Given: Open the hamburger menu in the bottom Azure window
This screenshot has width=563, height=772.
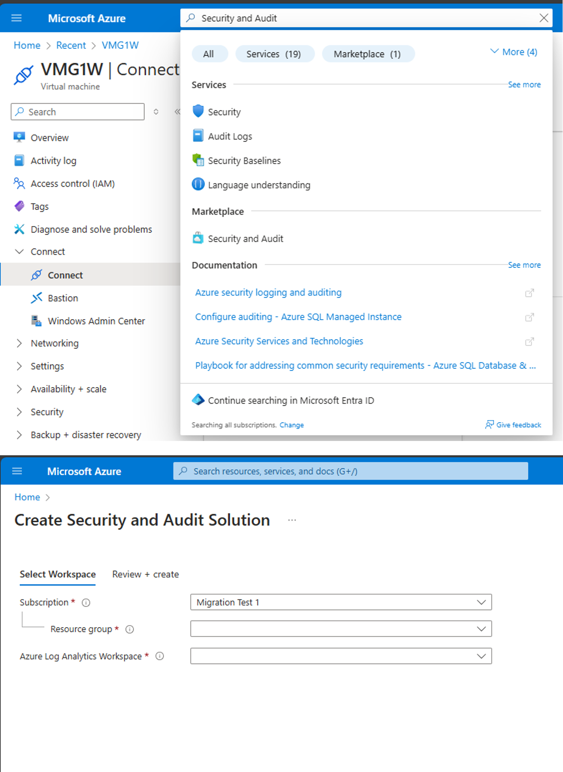Looking at the screenshot, I should (x=17, y=471).
